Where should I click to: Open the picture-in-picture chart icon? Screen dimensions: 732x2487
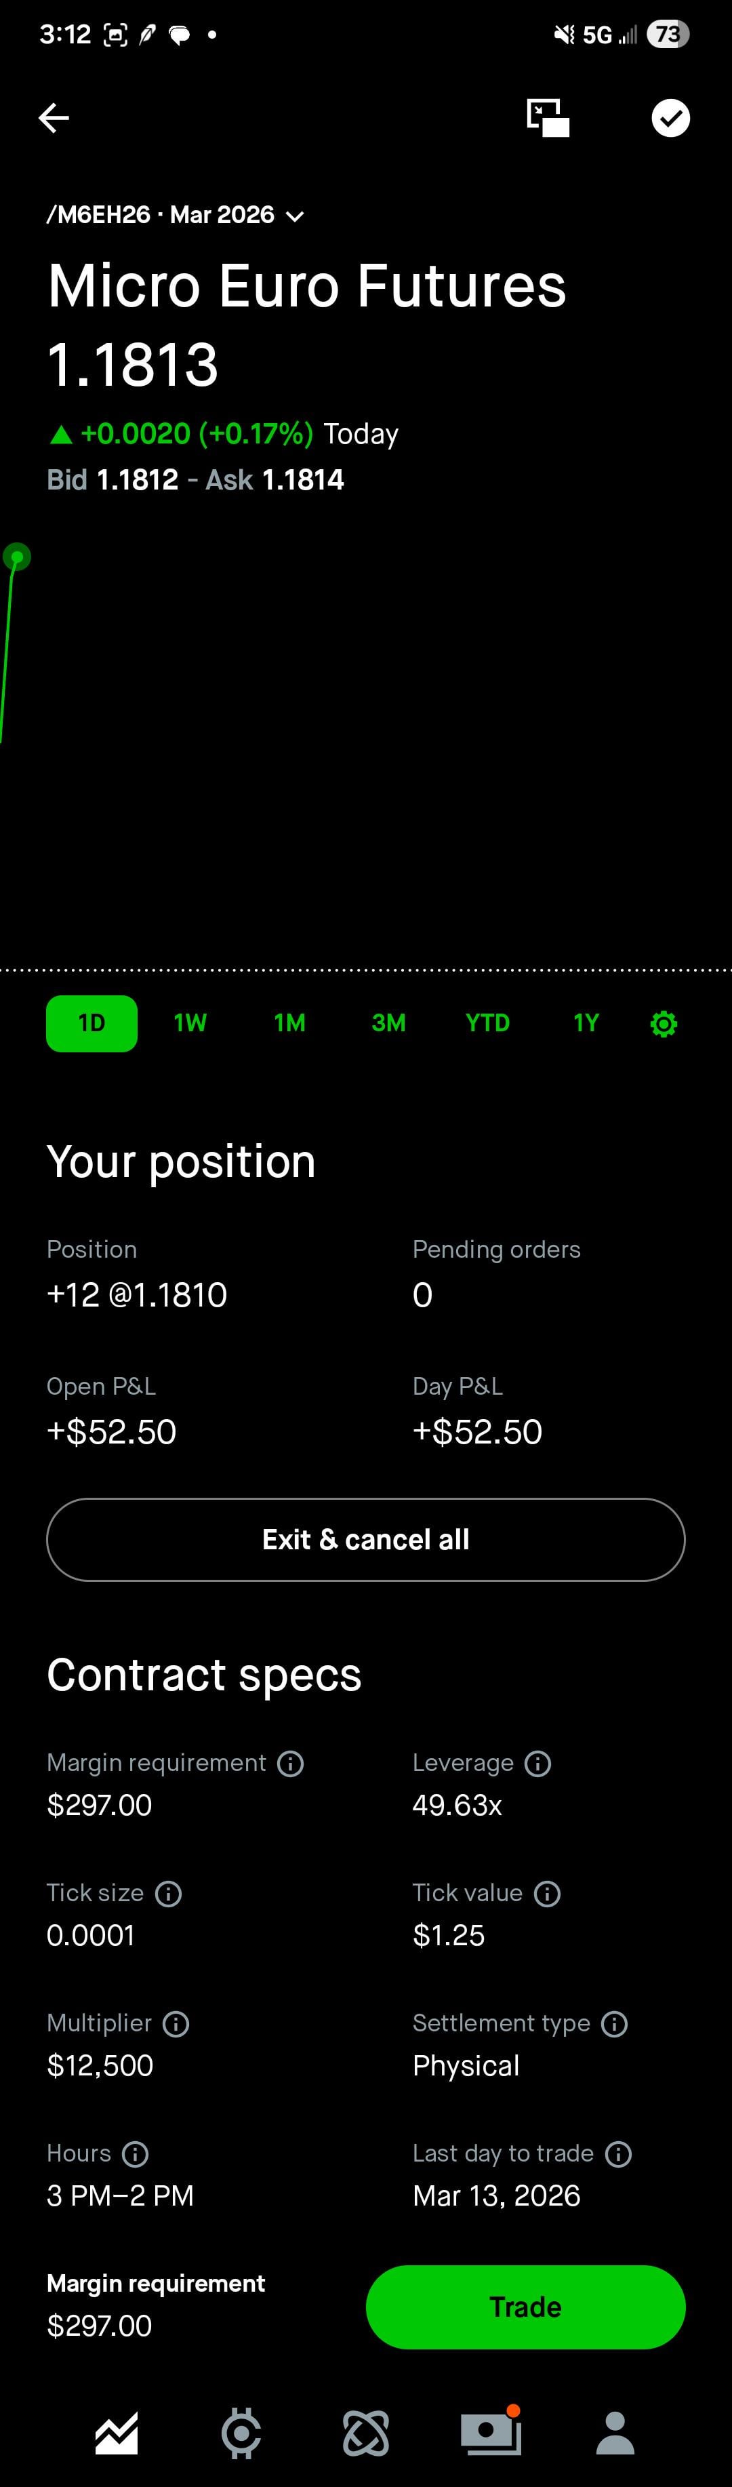coord(548,118)
